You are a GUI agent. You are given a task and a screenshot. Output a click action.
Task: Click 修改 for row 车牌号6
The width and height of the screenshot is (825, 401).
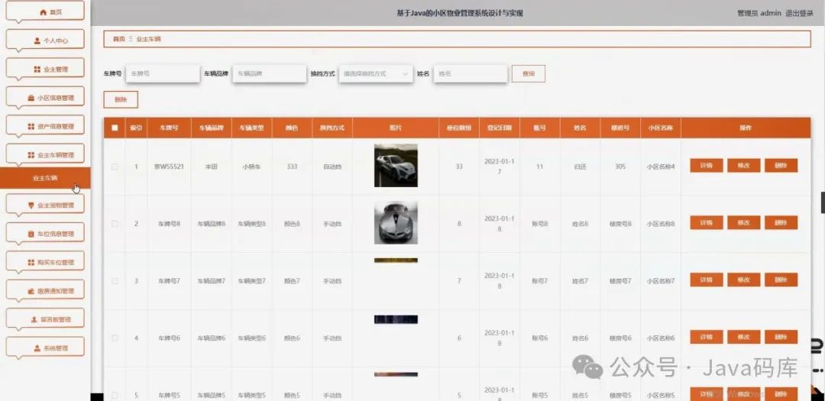pos(743,337)
